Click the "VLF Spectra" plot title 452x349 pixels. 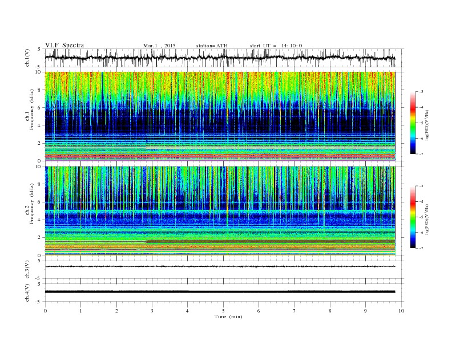point(64,45)
